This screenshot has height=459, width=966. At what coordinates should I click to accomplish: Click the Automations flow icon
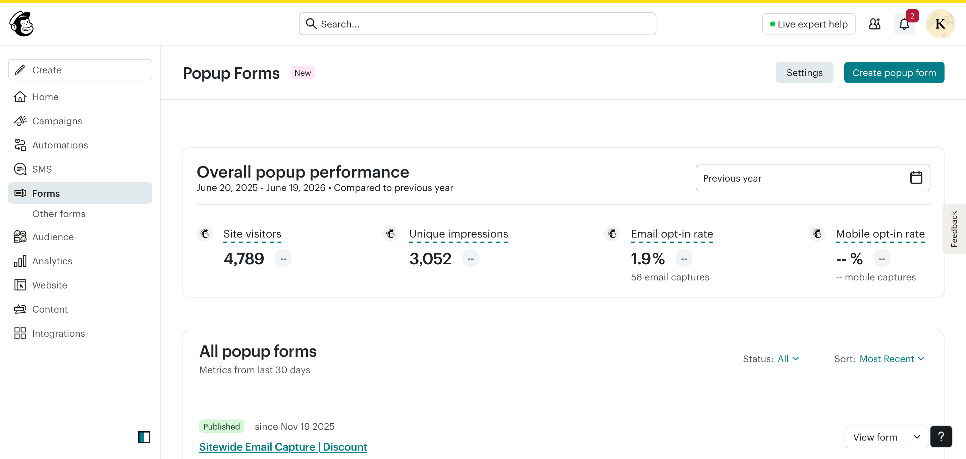pos(20,145)
